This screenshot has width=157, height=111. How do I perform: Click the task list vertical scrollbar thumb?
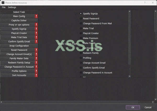[x=130, y=38]
